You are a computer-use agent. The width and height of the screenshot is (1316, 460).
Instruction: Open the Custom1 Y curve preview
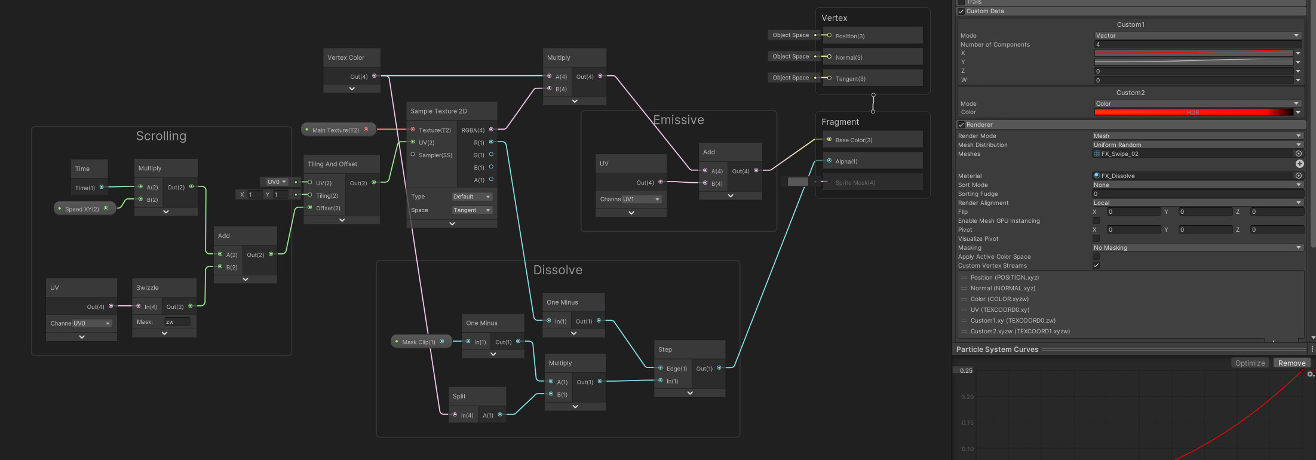[1194, 62]
